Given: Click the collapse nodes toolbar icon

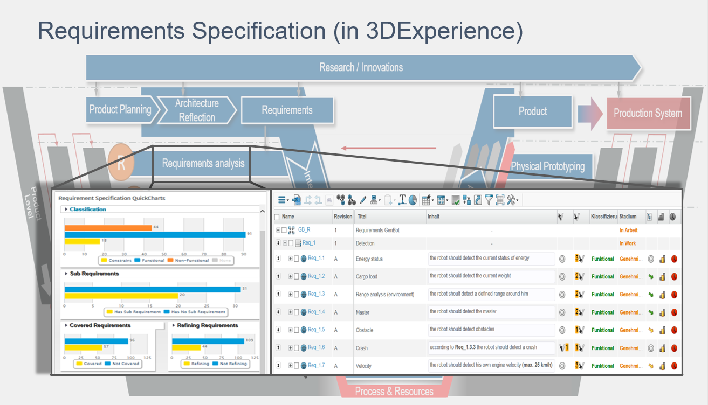Looking at the screenshot, I should tap(352, 200).
